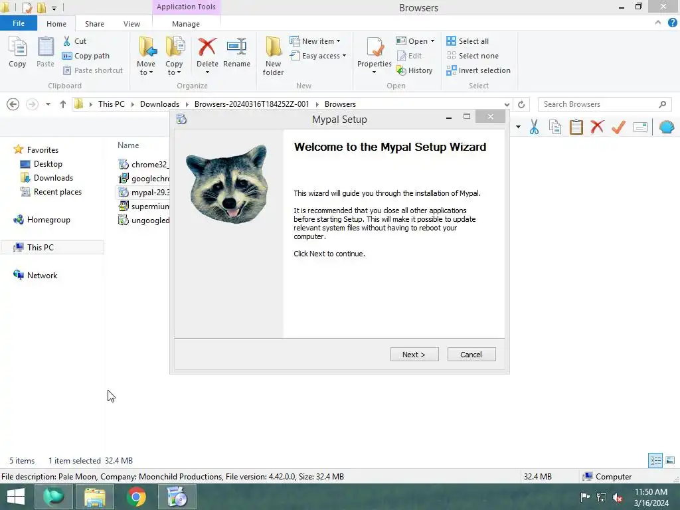Click History in the Open group
680x510 pixels.
pos(414,70)
